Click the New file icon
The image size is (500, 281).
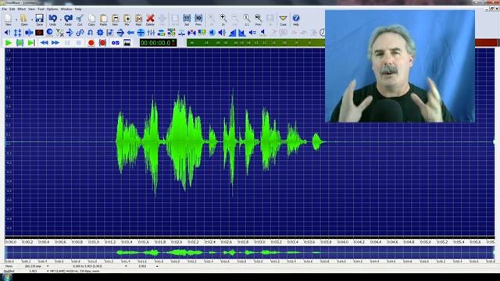coord(8,19)
